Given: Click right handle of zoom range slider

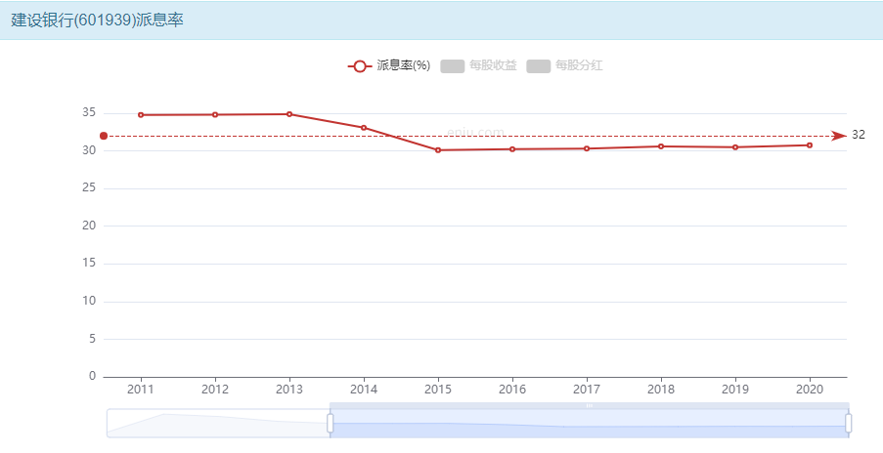Looking at the screenshot, I should click(848, 423).
